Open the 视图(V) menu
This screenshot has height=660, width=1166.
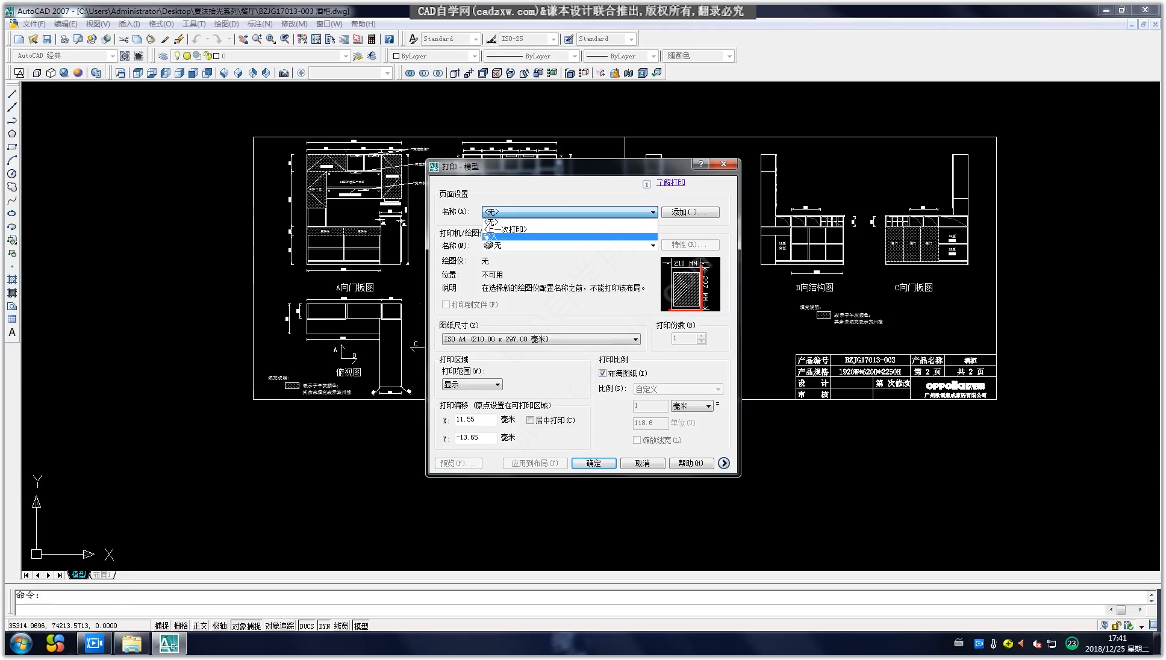tap(98, 24)
